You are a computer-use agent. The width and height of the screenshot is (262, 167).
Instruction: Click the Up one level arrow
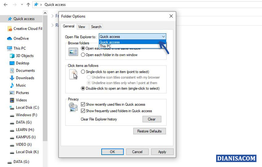click(x=28, y=5)
